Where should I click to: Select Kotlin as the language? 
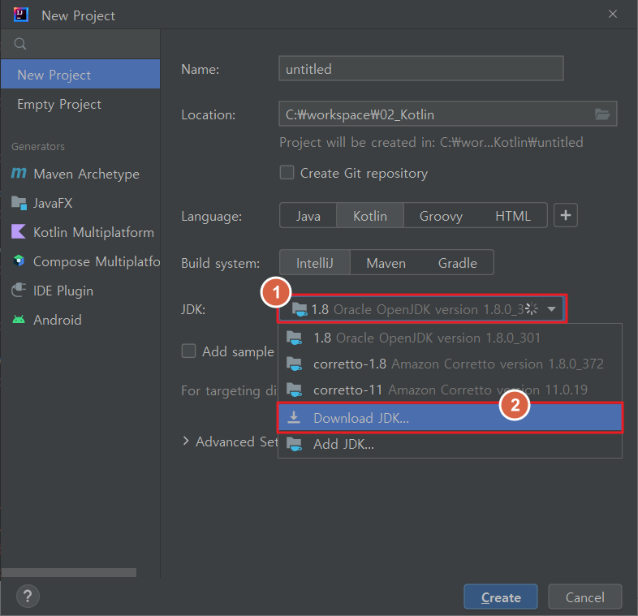[370, 216]
